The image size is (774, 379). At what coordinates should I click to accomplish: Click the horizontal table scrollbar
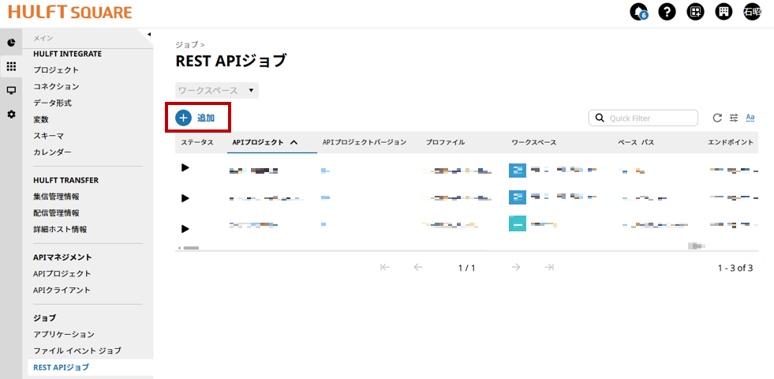tap(191, 248)
